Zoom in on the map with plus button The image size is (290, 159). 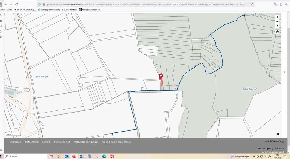(277, 17)
